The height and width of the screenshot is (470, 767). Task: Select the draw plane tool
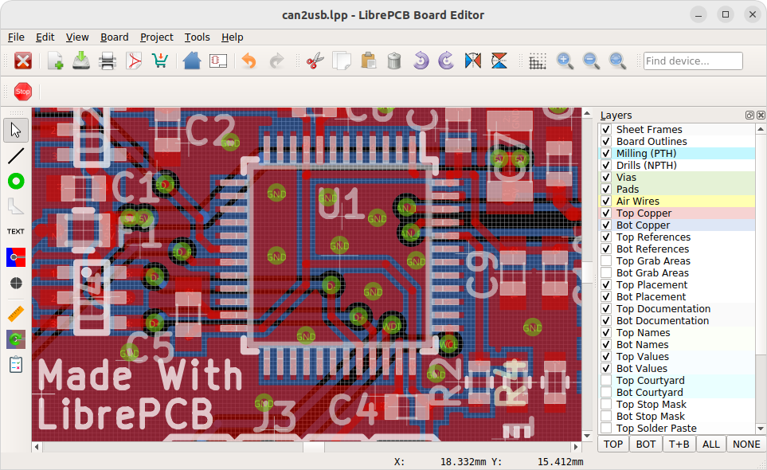coord(16,257)
